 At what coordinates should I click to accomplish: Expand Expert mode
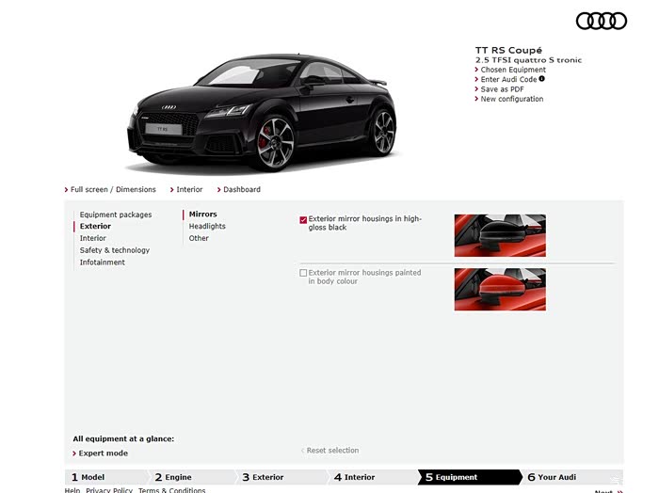pyautogui.click(x=103, y=453)
